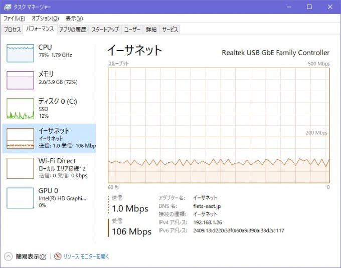Click inside the Ethernet throughput graph
This screenshot has height=268, width=341.
tap(219, 125)
